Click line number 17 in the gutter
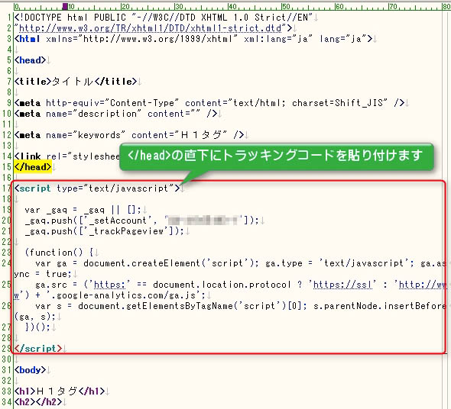The image size is (451, 409). (6, 188)
